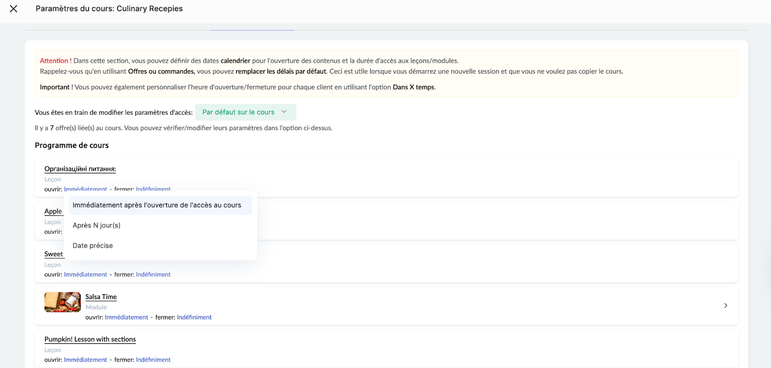This screenshot has width=771, height=368.
Task: Edit Salsa Time's "Indéfiniment" closing value
Action: (194, 317)
